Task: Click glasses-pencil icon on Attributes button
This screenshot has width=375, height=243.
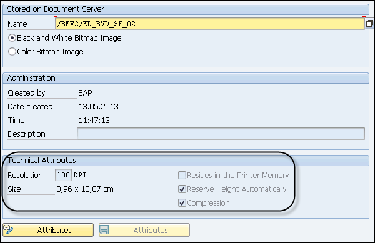Action: [8, 230]
